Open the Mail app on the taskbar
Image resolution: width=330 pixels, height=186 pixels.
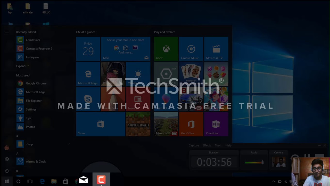[84, 180]
